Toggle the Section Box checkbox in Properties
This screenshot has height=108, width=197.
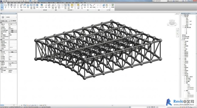coord(9,49)
